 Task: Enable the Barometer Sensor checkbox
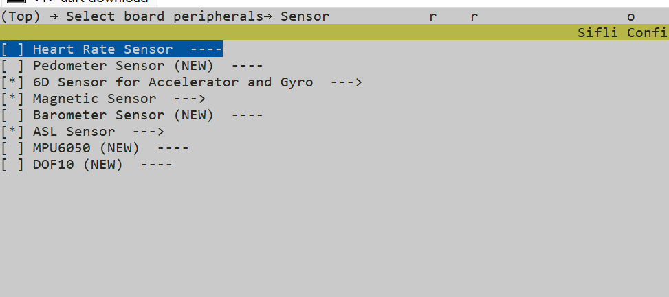click(12, 115)
